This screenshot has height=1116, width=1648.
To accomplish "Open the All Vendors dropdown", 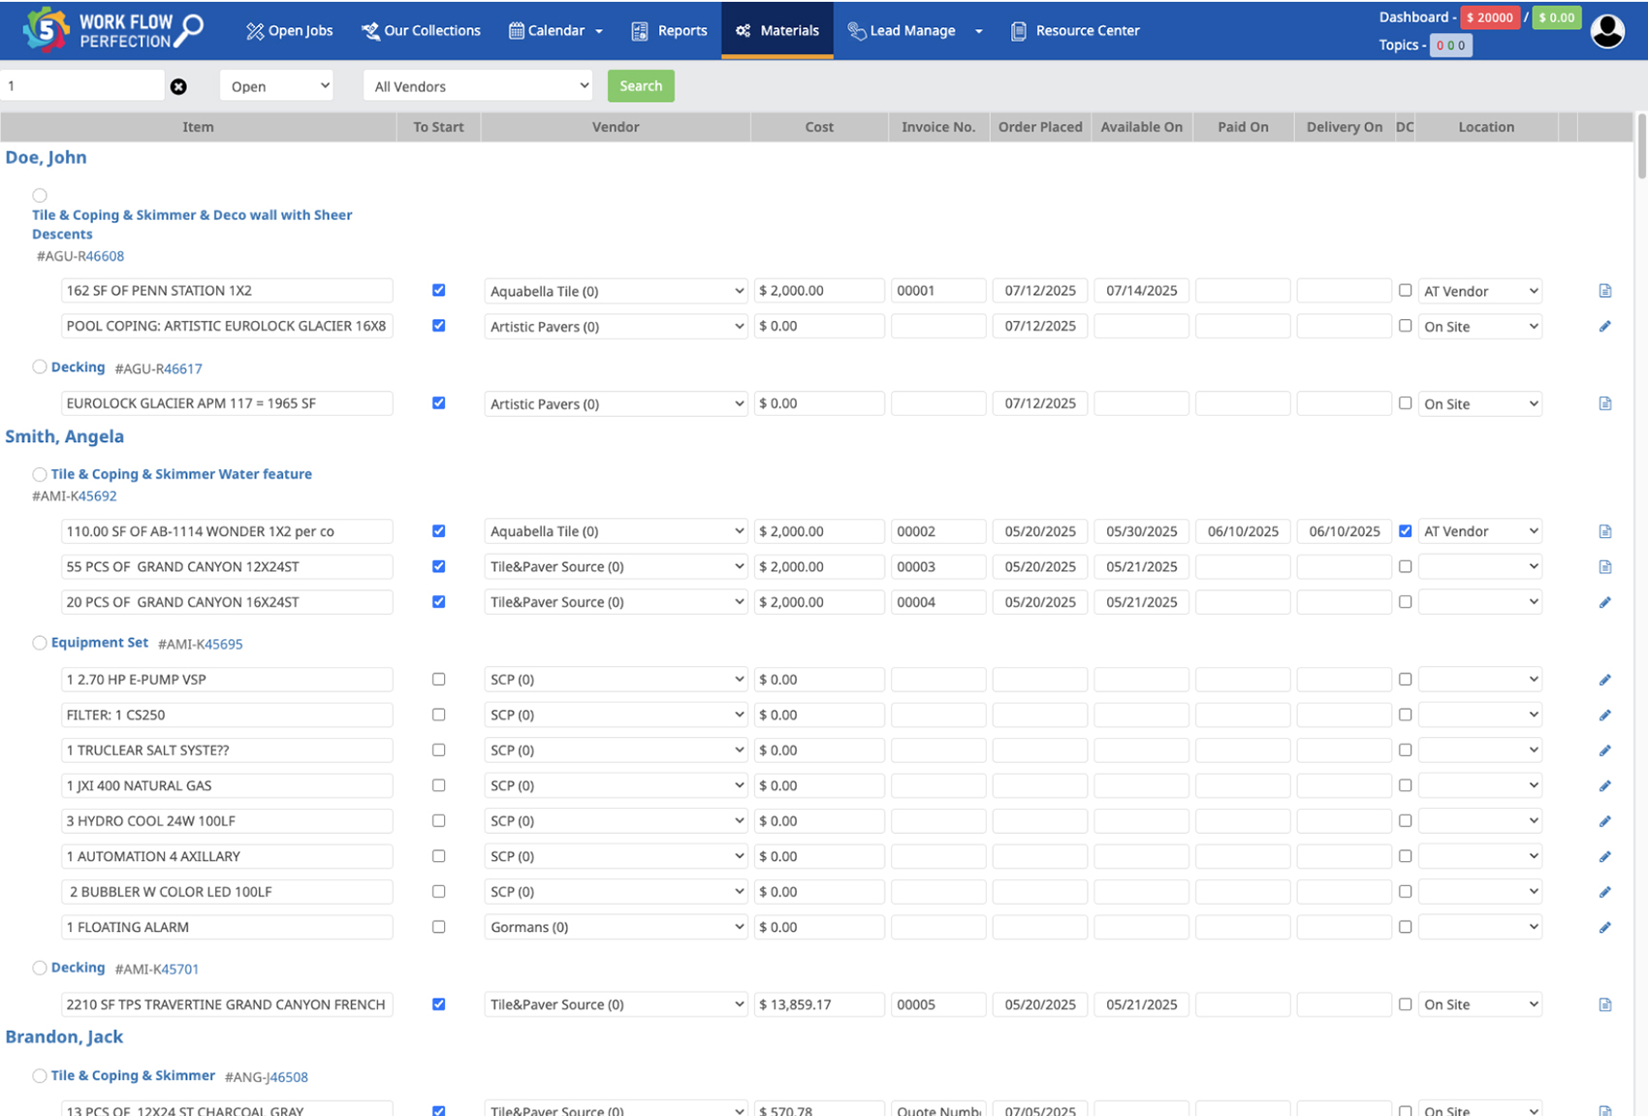I will click(x=478, y=86).
